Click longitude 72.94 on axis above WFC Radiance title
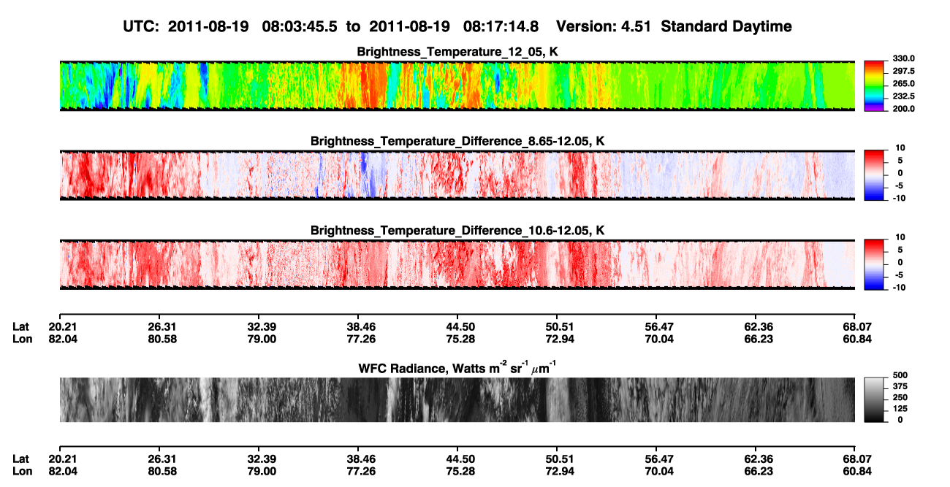 click(557, 339)
